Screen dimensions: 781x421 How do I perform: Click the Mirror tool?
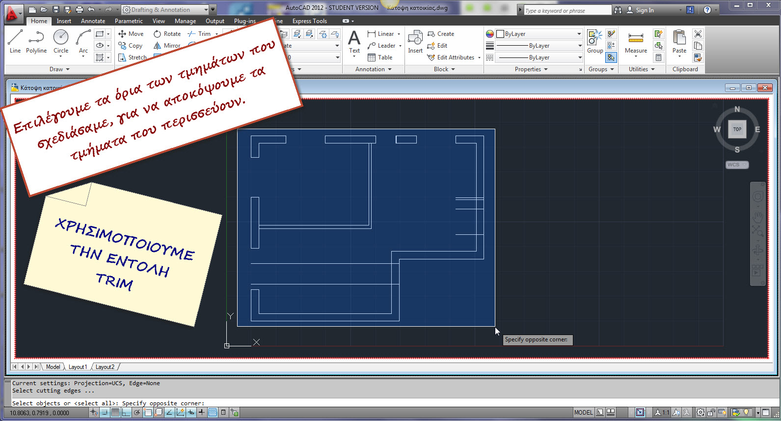(x=167, y=46)
